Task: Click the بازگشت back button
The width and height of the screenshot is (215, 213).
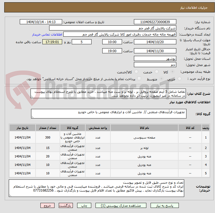Action: pos(66,205)
